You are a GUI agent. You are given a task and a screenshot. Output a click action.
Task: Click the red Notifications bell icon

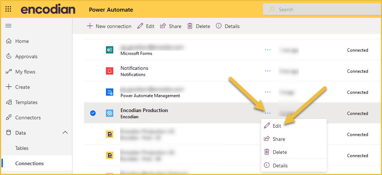point(110,71)
